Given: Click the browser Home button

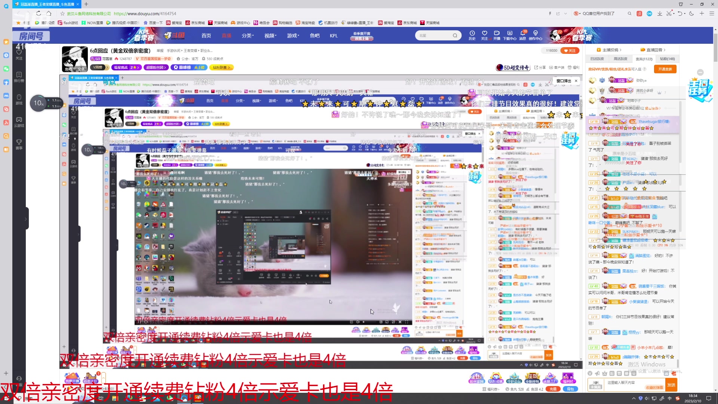Looking at the screenshot, I should point(49,13).
